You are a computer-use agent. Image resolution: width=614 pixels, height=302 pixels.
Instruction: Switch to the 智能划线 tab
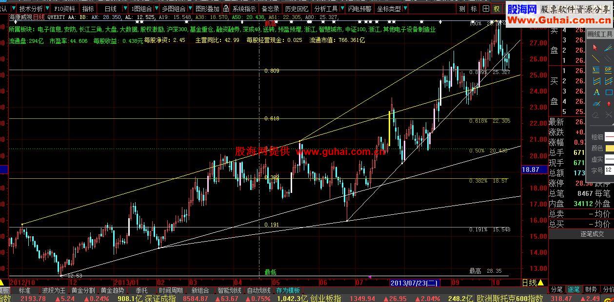(229, 290)
